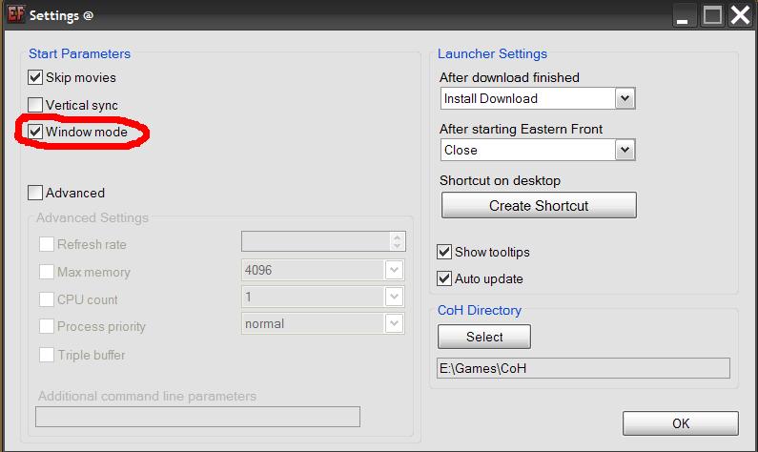Click the After starting Eastern Front label
This screenshot has width=758, height=452.
(522, 129)
